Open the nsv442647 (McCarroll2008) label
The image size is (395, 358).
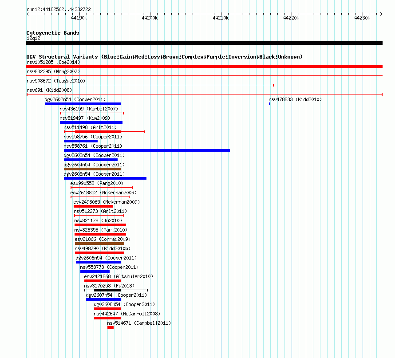(x=127, y=314)
